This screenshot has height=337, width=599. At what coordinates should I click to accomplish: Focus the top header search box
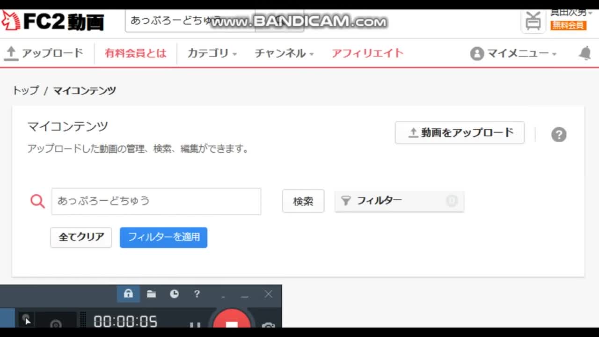190,21
